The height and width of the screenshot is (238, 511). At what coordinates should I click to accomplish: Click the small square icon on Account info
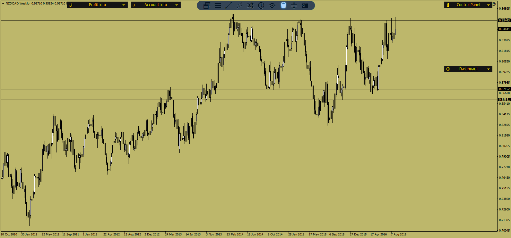tap(134, 5)
